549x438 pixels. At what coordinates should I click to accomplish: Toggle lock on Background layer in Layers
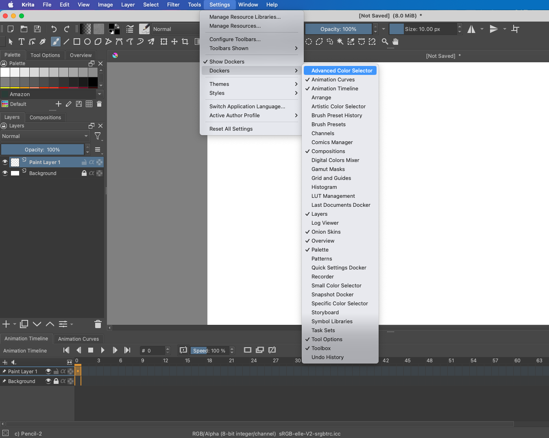84,173
